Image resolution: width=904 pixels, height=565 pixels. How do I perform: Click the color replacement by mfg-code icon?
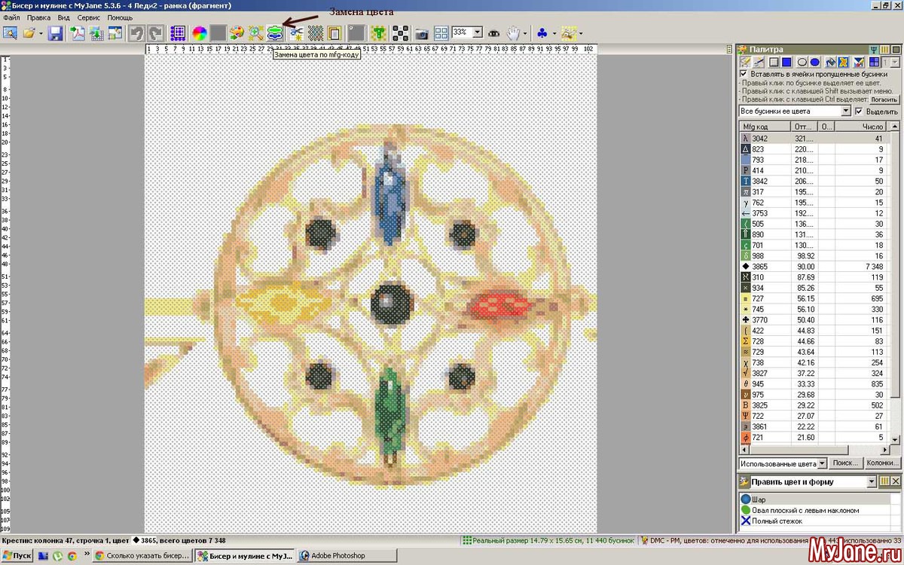coord(275,33)
